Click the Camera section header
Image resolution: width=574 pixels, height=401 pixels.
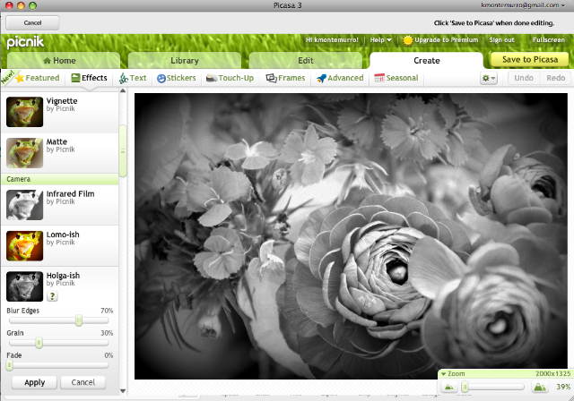60,179
